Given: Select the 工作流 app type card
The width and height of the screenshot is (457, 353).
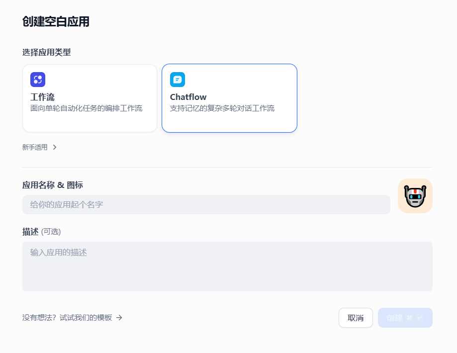Looking at the screenshot, I should coord(90,98).
